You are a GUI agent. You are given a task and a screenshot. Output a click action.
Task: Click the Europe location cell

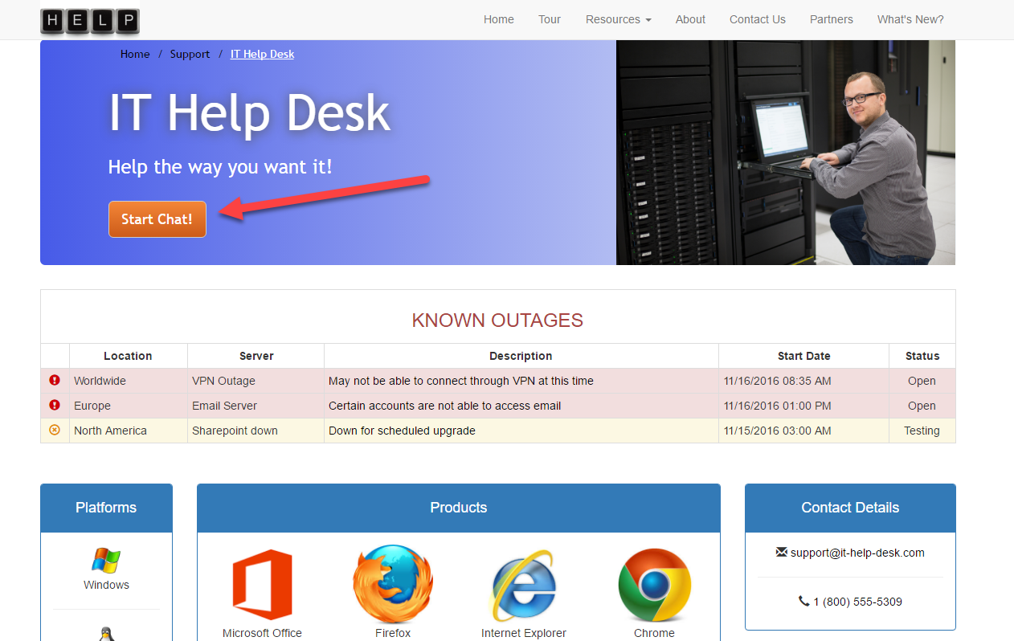129,406
